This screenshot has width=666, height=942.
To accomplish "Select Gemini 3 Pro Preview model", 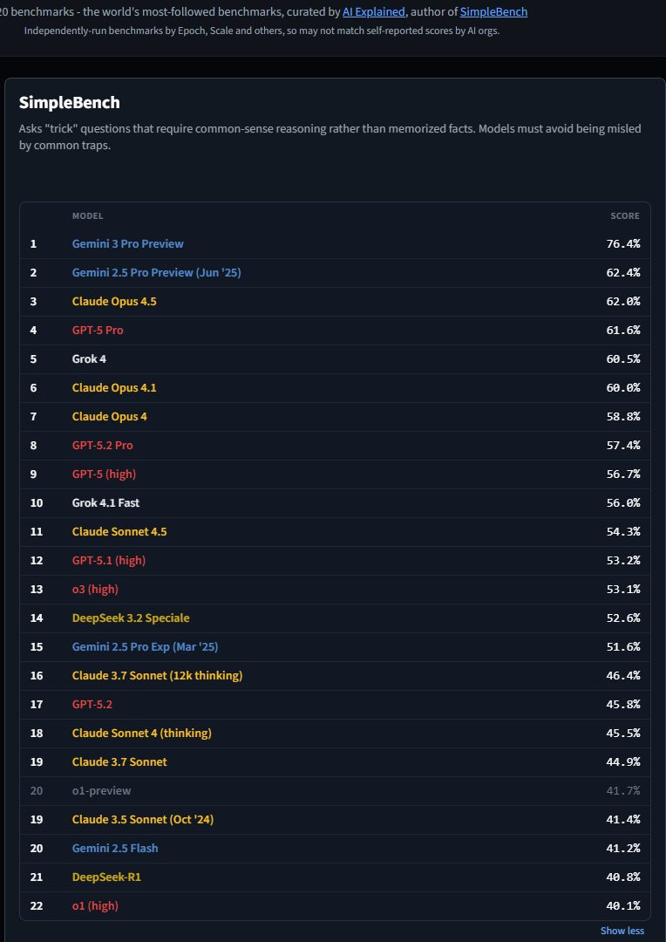I will click(128, 244).
